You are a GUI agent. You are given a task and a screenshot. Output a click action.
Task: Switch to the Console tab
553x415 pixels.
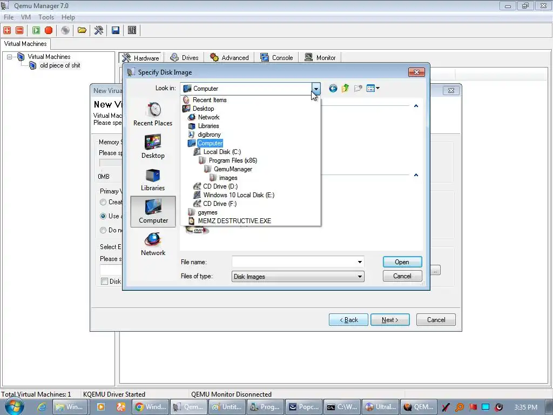(x=276, y=57)
